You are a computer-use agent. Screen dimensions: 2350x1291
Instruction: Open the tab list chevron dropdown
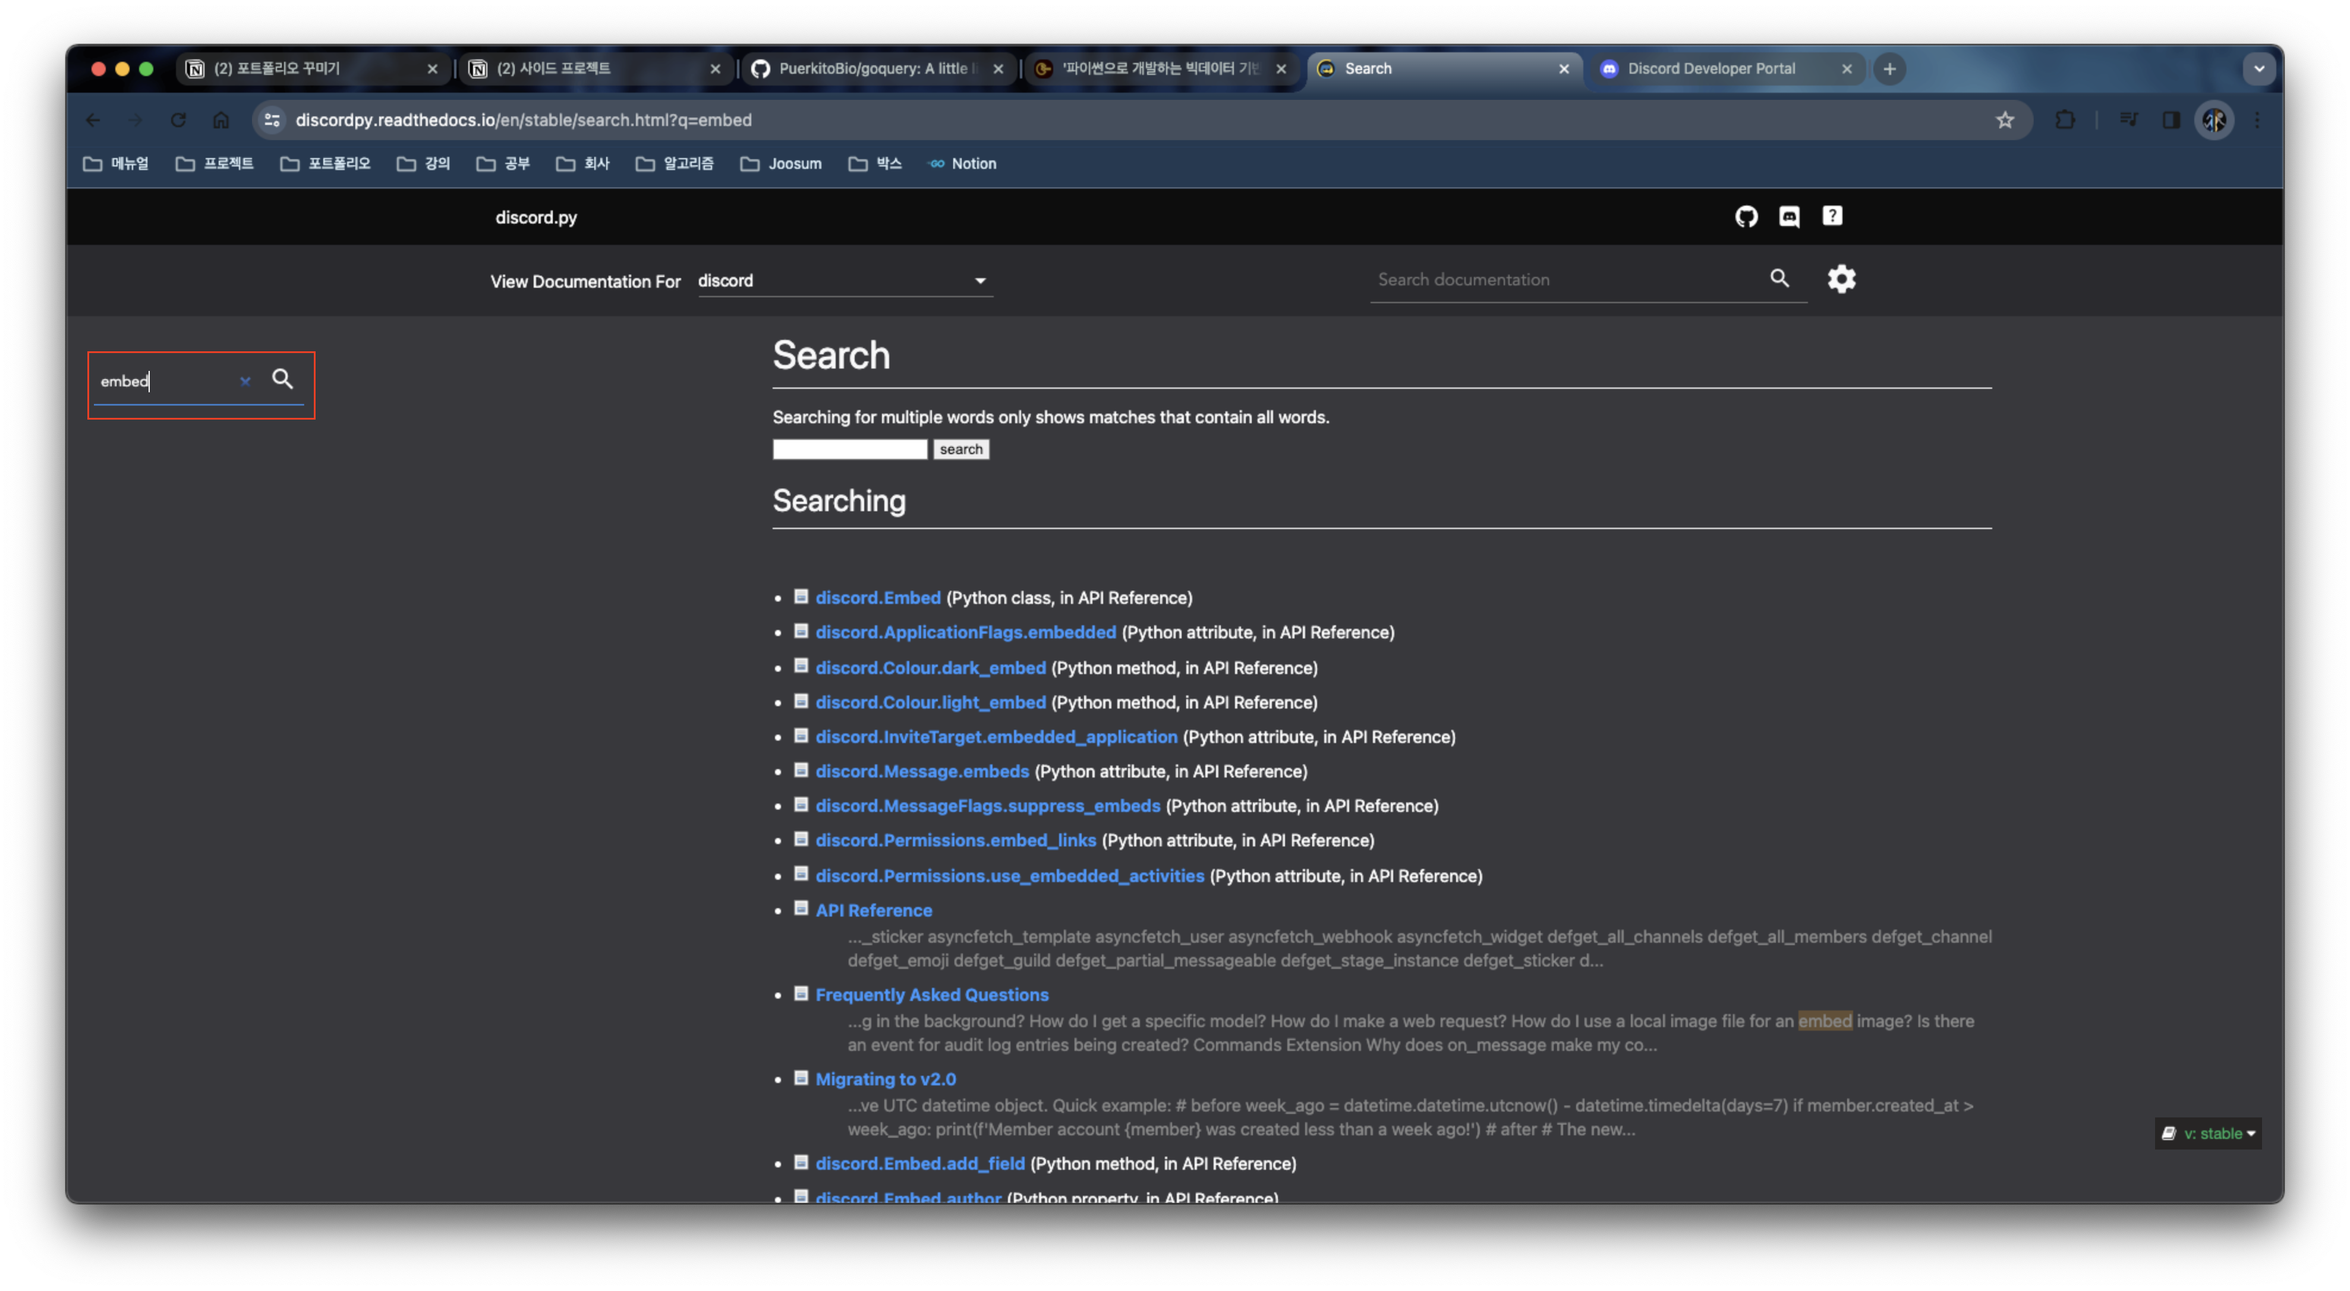pyautogui.click(x=2259, y=68)
